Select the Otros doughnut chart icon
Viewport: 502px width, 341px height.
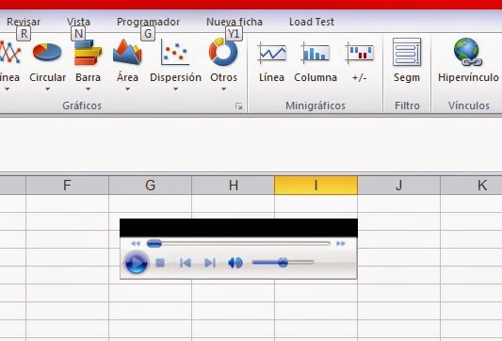pos(223,52)
